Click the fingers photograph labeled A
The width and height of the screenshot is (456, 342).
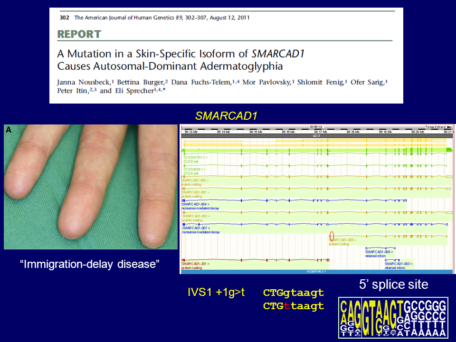[x=91, y=186]
